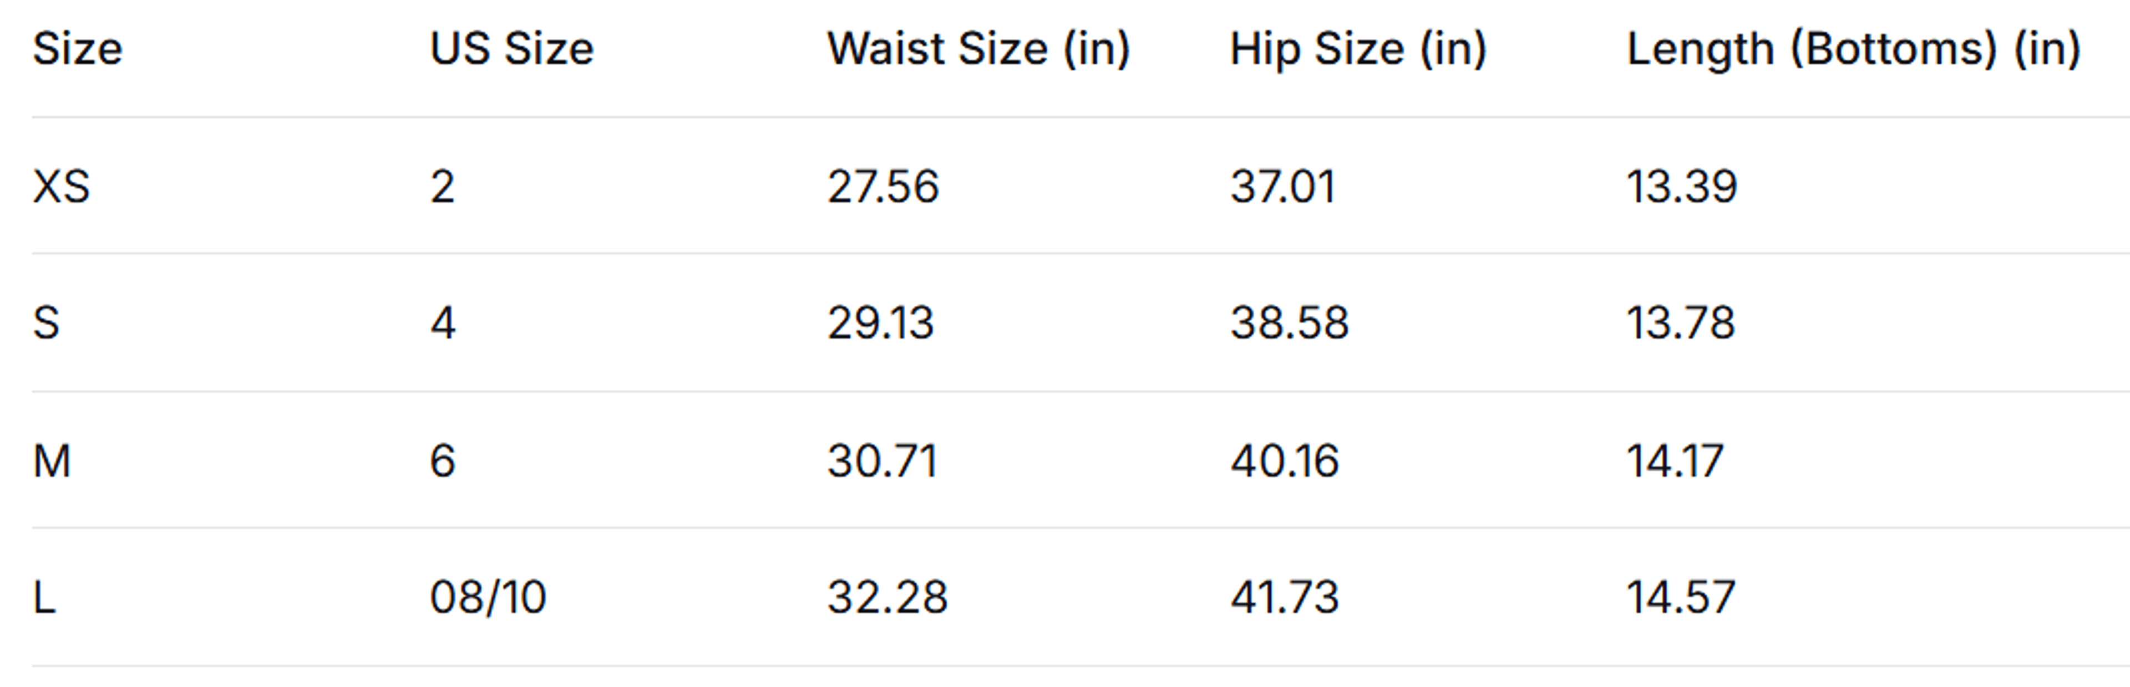Select waist value 30.71
Image resolution: width=2130 pixels, height=687 pixels.
[883, 461]
